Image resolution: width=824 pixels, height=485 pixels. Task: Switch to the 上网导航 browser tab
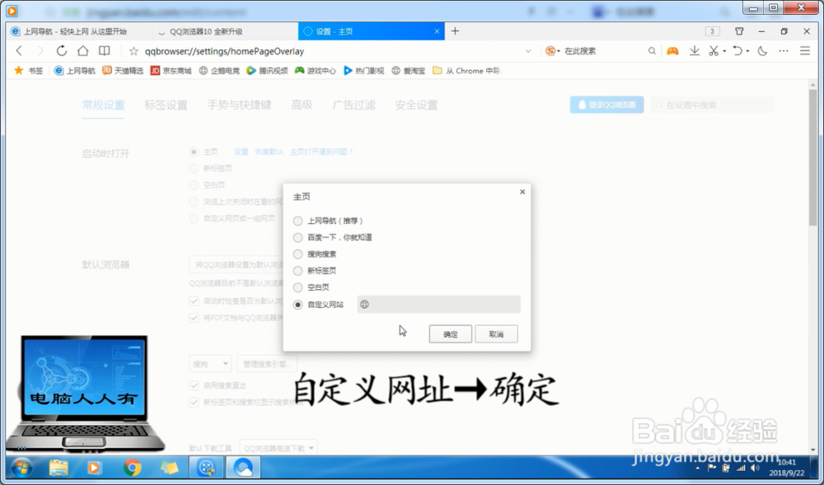[79, 31]
